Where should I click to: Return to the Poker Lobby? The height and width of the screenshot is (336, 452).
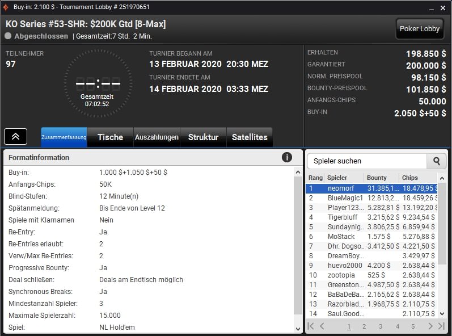tap(420, 29)
